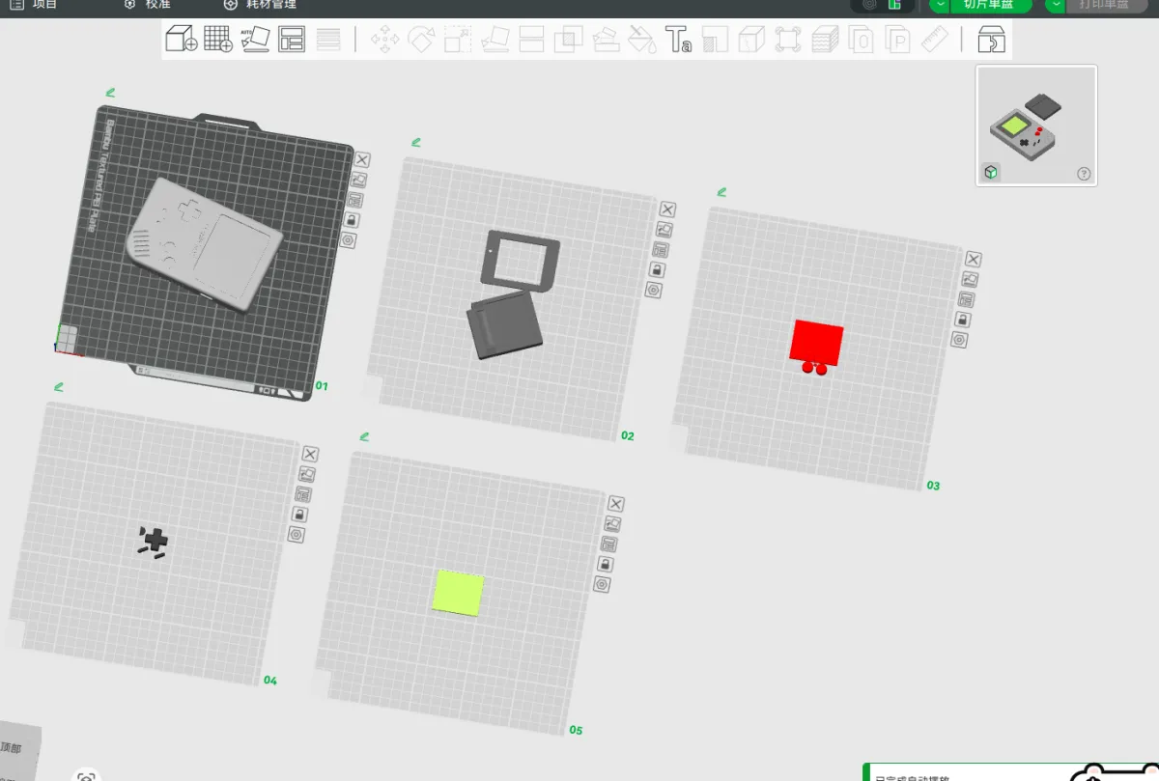Viewport: 1159px width, 781px height.
Task: Toggle lock on plate 04
Action: (x=298, y=515)
